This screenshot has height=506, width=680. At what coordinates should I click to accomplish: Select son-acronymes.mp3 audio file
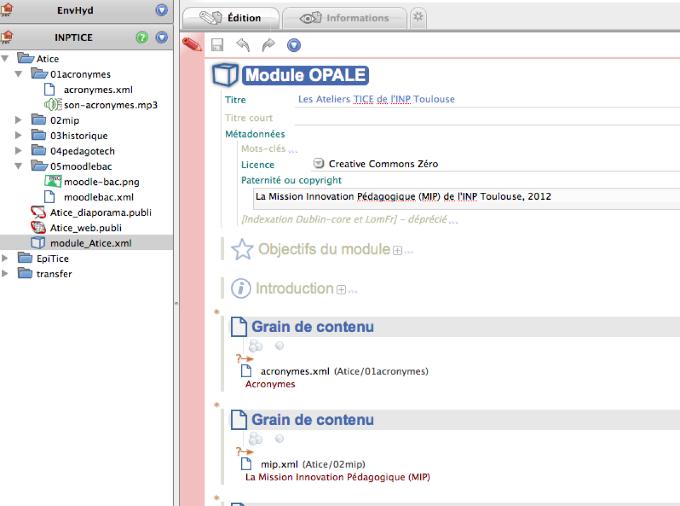(110, 105)
